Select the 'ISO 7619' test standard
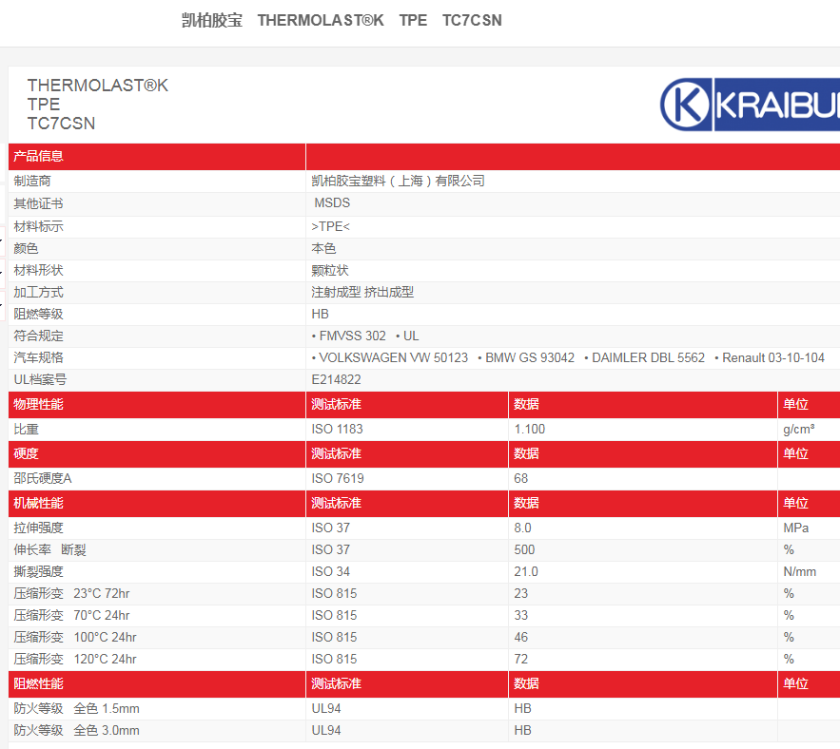 338,478
